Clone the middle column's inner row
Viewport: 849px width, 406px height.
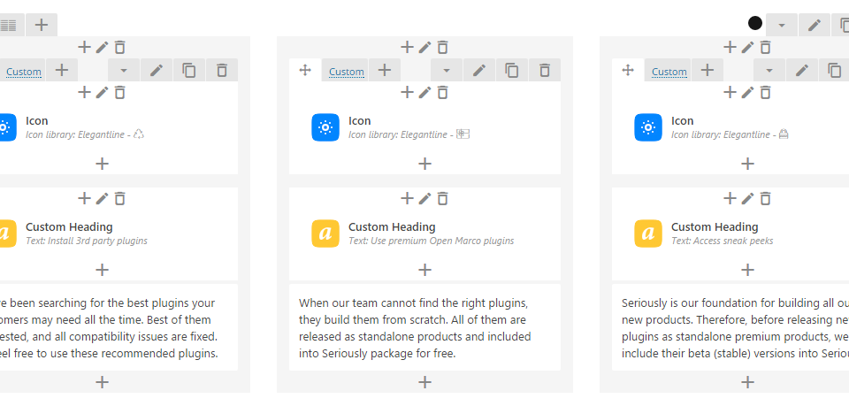tap(512, 71)
